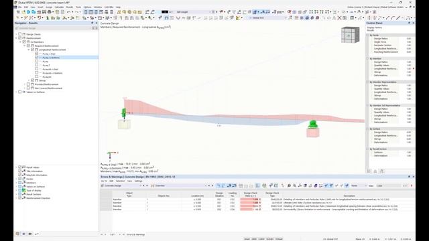Click the black color swatch in the toolbar
429x241 pixels.
tap(165, 12)
